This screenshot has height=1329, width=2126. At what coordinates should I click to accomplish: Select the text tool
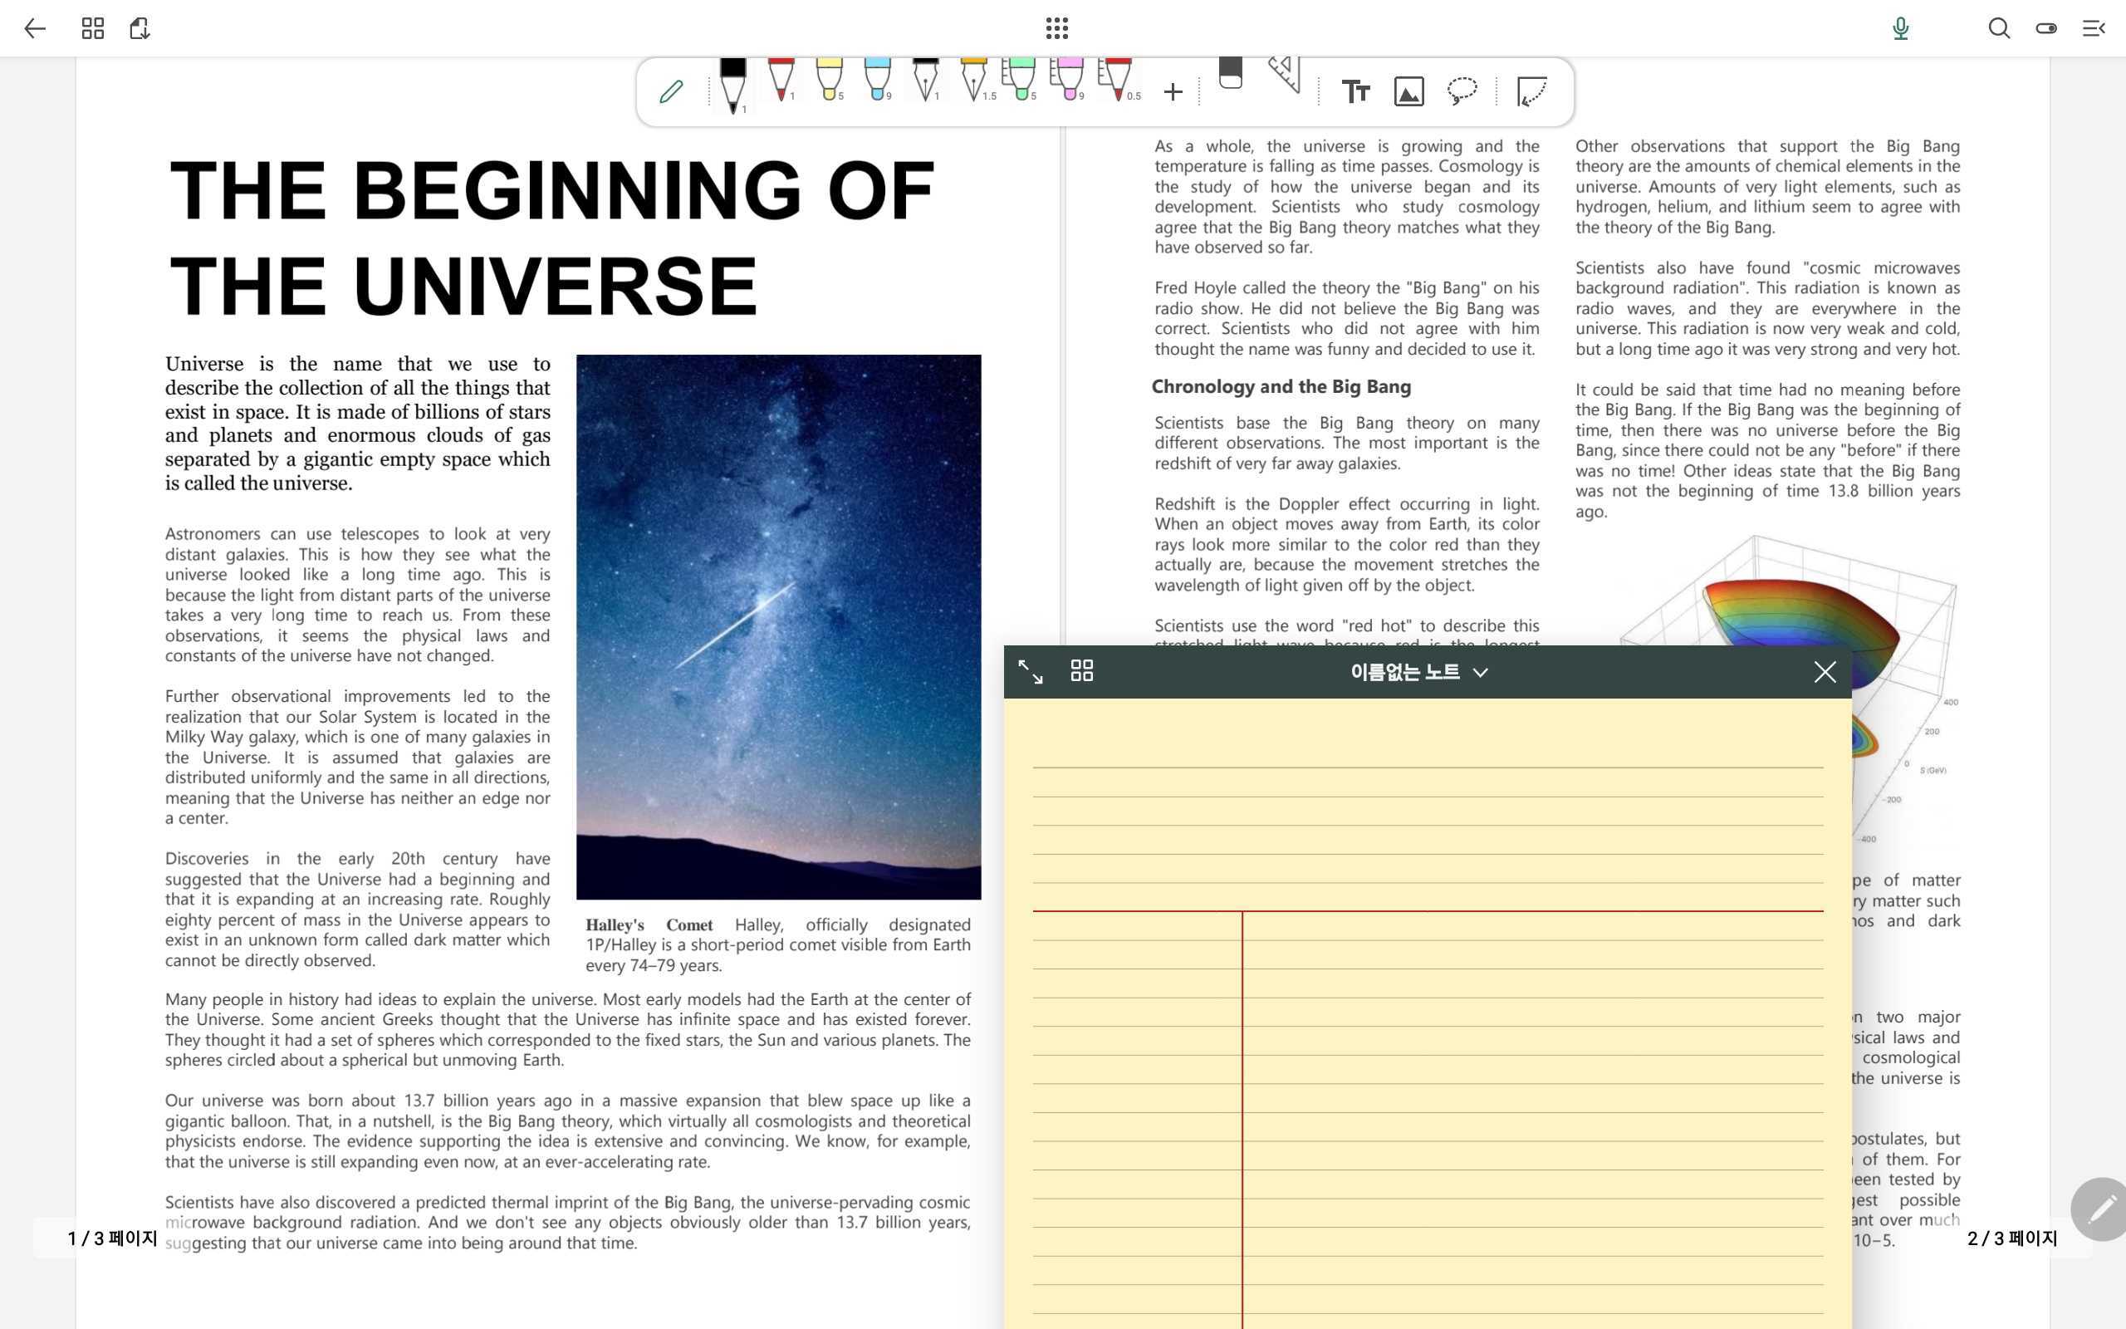1355,91
